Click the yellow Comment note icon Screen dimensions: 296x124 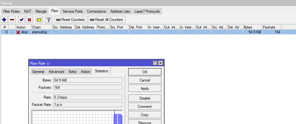coord(39,20)
